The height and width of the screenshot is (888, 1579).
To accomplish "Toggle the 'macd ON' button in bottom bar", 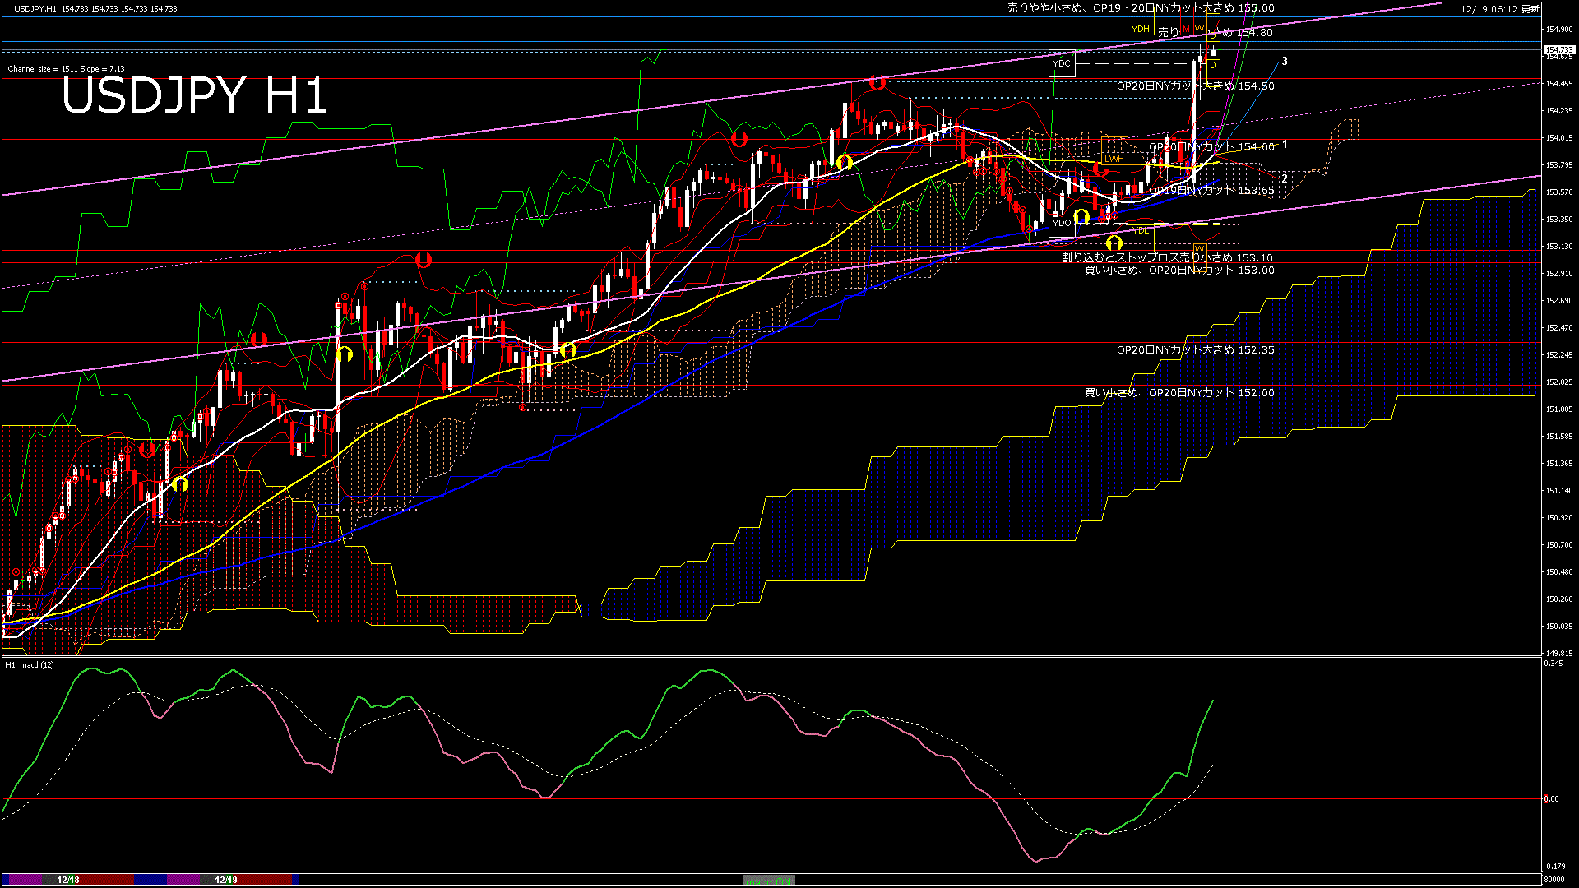I will (x=769, y=881).
